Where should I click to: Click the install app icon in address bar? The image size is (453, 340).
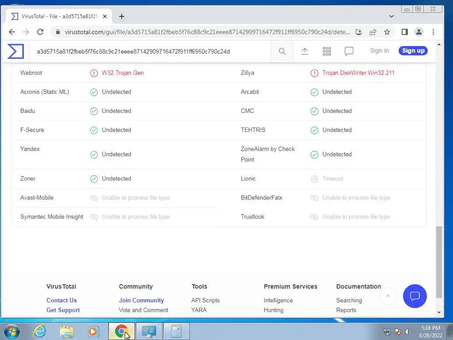(x=359, y=32)
